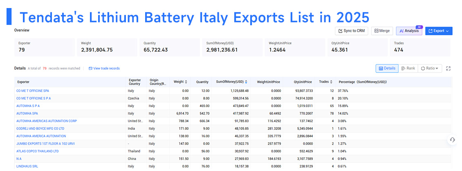Click the China country cell
The height and width of the screenshot is (171, 462).
132,159
